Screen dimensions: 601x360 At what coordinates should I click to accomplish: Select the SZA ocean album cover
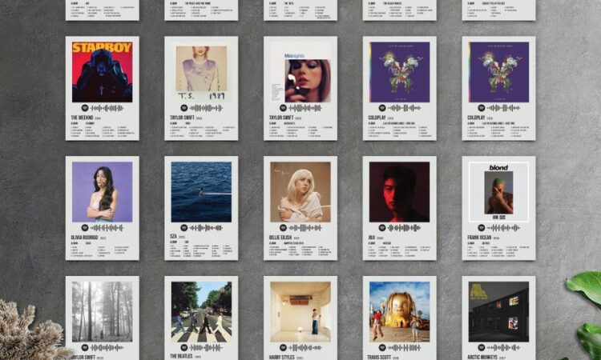click(201, 191)
